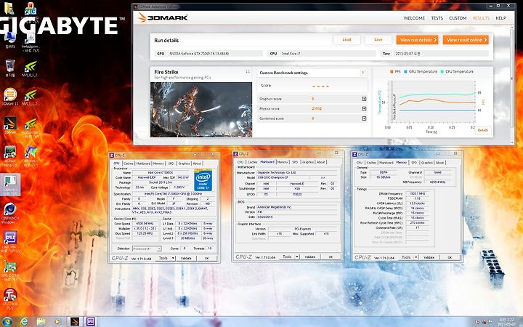Switch to SPD tab in Mainboard CPU-Z window

pos(295,162)
